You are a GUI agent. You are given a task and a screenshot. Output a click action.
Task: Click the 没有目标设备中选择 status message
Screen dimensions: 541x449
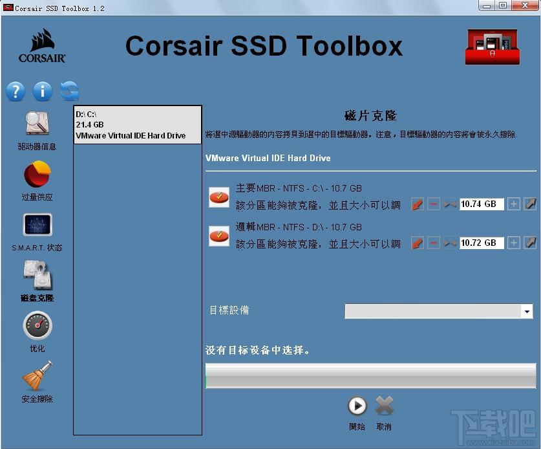[x=257, y=350]
